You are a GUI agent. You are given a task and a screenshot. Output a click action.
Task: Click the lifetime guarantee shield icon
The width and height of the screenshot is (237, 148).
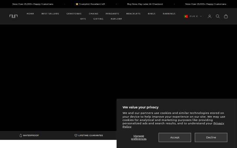(76, 135)
